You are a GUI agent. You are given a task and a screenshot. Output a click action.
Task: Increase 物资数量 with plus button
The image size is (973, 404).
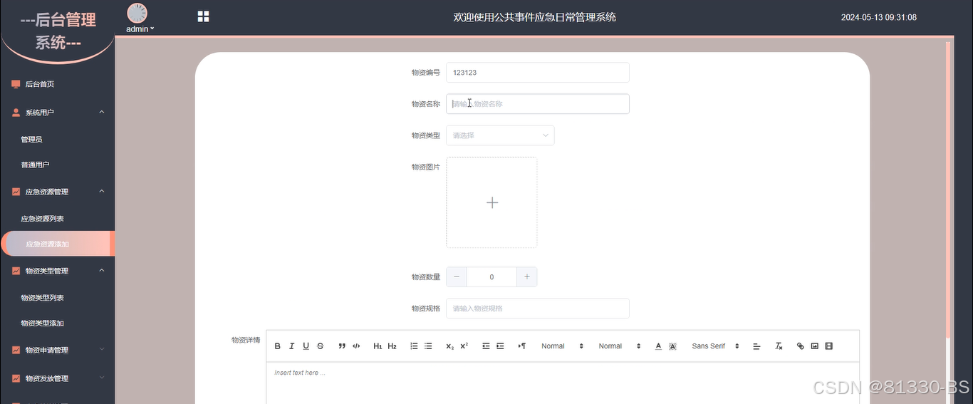(x=527, y=277)
